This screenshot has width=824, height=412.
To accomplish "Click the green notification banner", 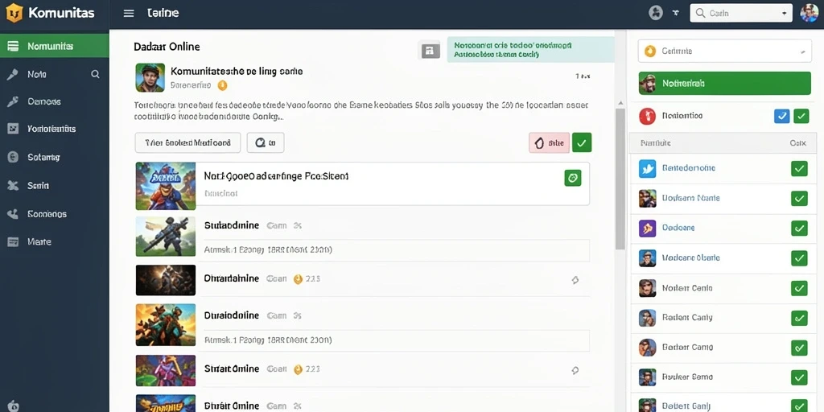I will [x=530, y=50].
